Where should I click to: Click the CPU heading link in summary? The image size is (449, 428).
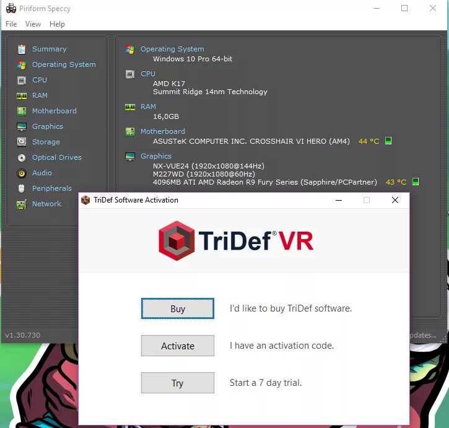[148, 74]
